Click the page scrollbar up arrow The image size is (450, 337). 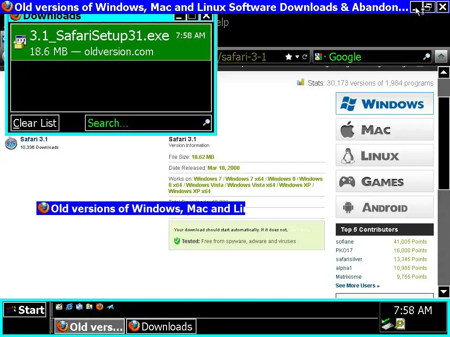(x=443, y=72)
